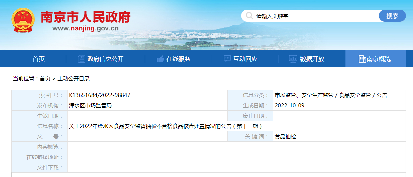Open the 首页 navigation tab

[39, 59]
